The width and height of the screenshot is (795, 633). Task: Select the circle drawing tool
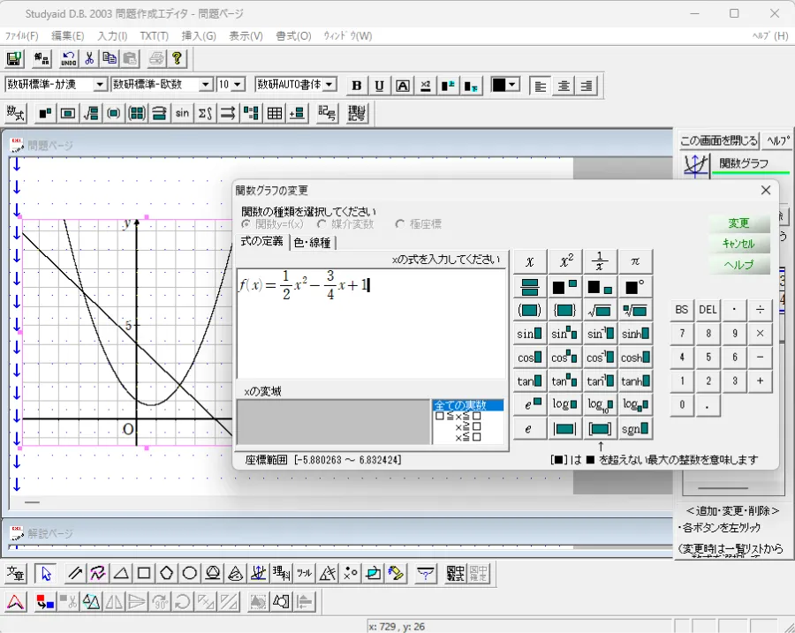tap(189, 574)
